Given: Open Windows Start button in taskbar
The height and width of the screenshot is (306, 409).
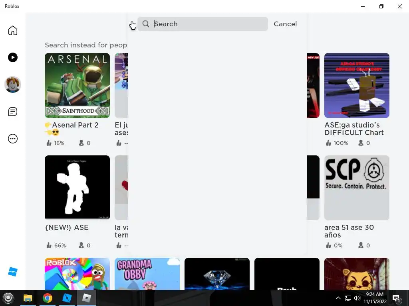Looking at the screenshot, I should (x=8, y=298).
